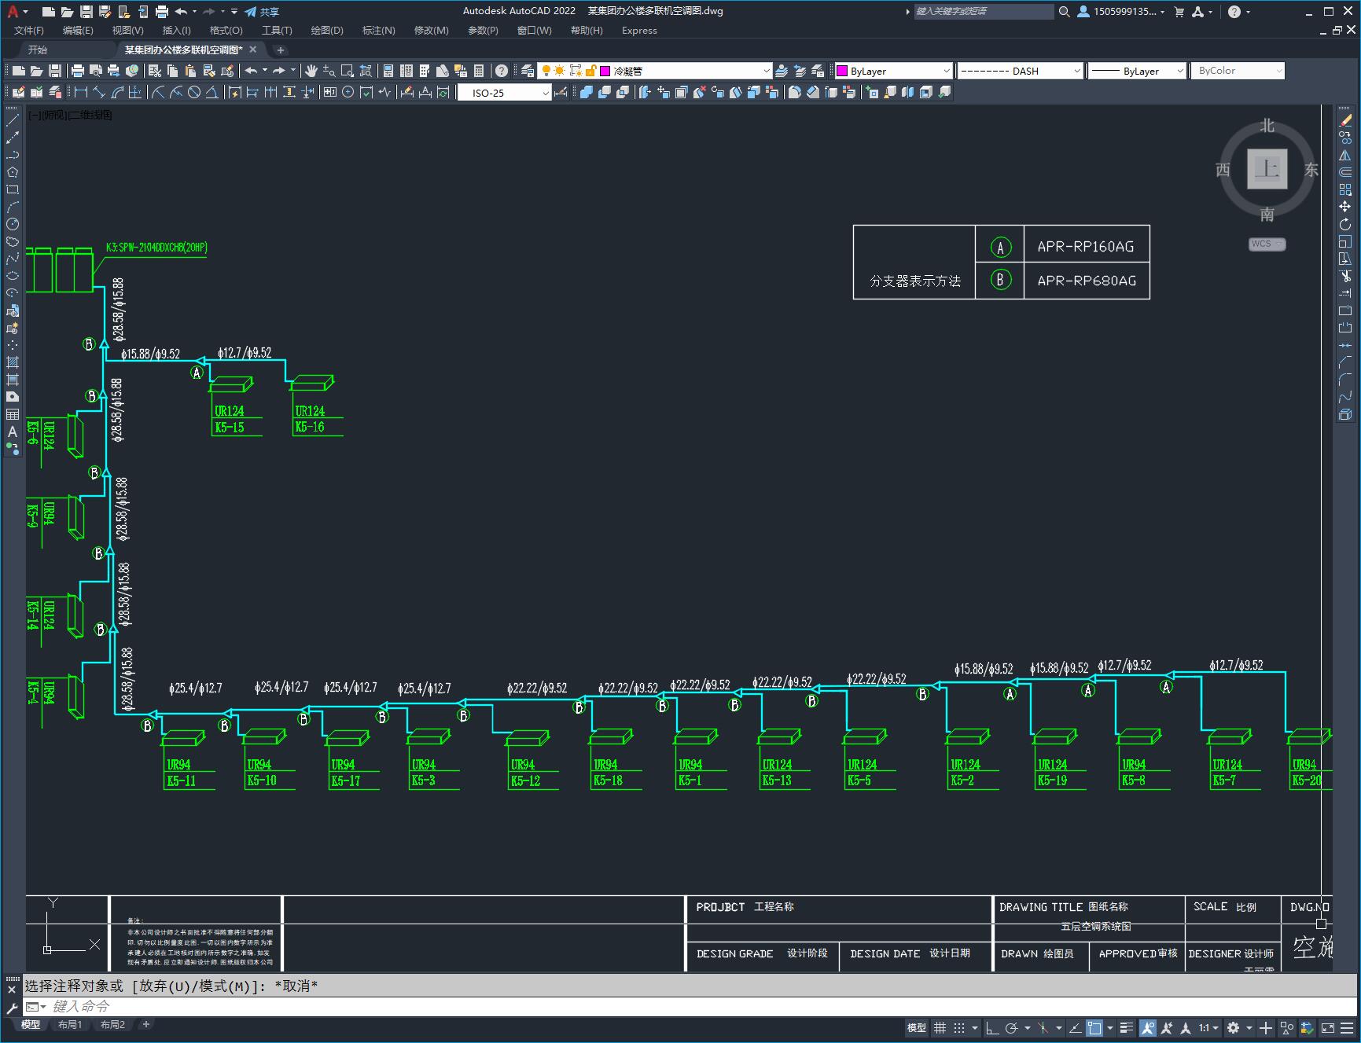Screen dimensions: 1361x1043
Task: Select the Line tool in draw toolbar
Action: point(13,120)
